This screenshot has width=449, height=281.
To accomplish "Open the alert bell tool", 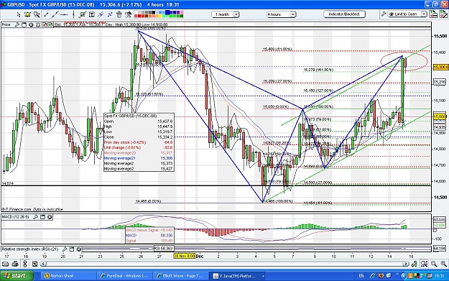I will (x=27, y=14).
